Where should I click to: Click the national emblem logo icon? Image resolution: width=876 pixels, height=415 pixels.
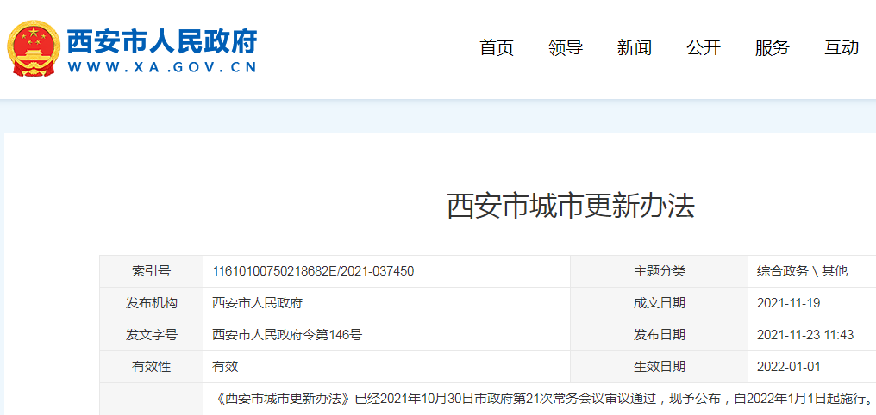pyautogui.click(x=33, y=48)
